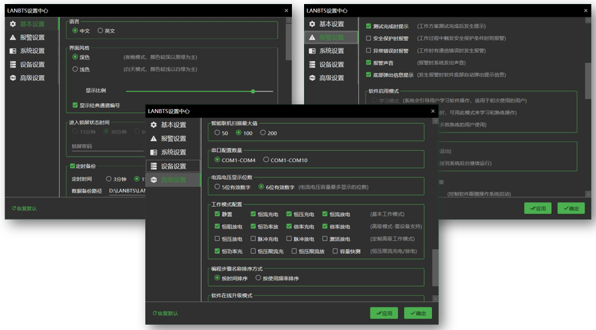Switch to 报警设置 tab in the 基本设置 window
Image resolution: width=596 pixels, height=330 pixels.
click(32, 37)
